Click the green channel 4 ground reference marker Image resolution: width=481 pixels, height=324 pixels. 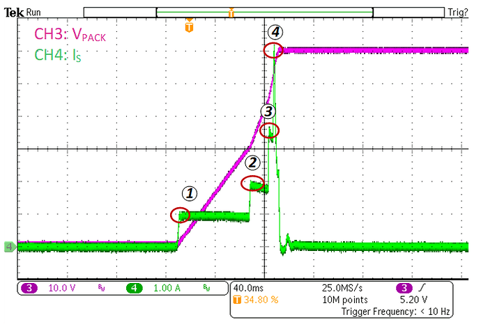(x=10, y=247)
